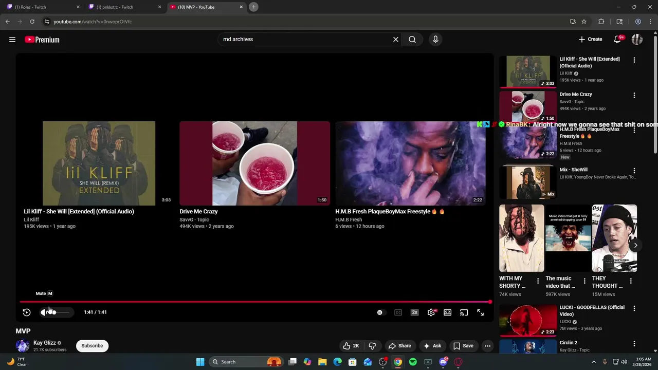Play Lil Kliff endscreen thumbnail
The image size is (658, 370).
coord(99,163)
